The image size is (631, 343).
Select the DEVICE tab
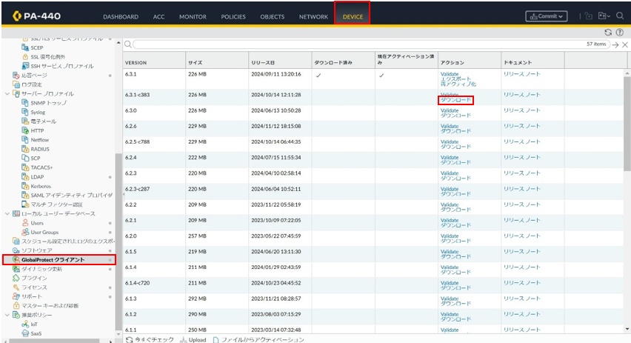(x=353, y=17)
